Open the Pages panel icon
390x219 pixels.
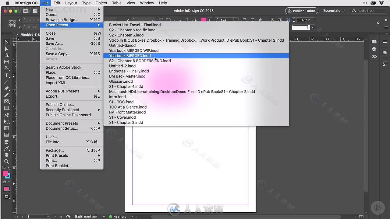[x=374, y=41]
